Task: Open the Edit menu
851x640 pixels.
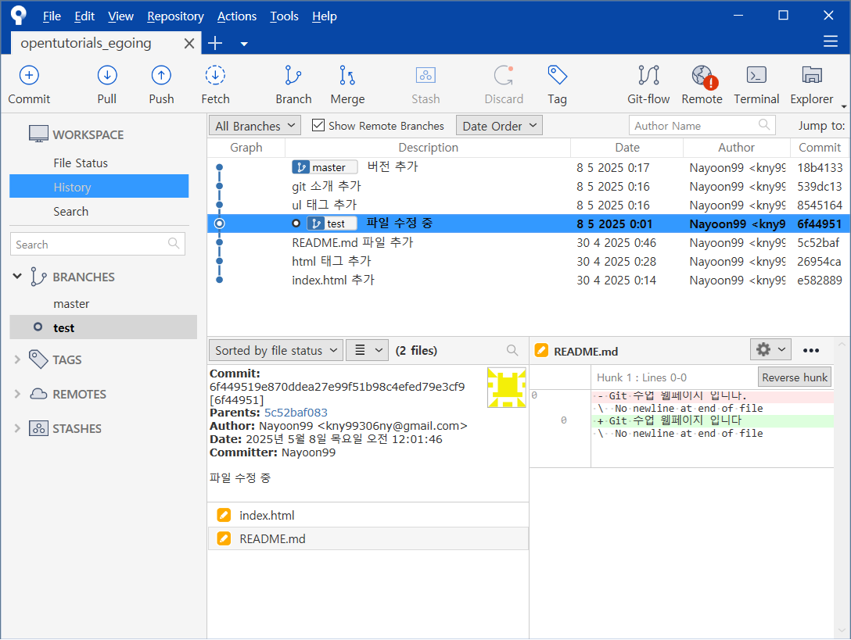Action: (84, 16)
